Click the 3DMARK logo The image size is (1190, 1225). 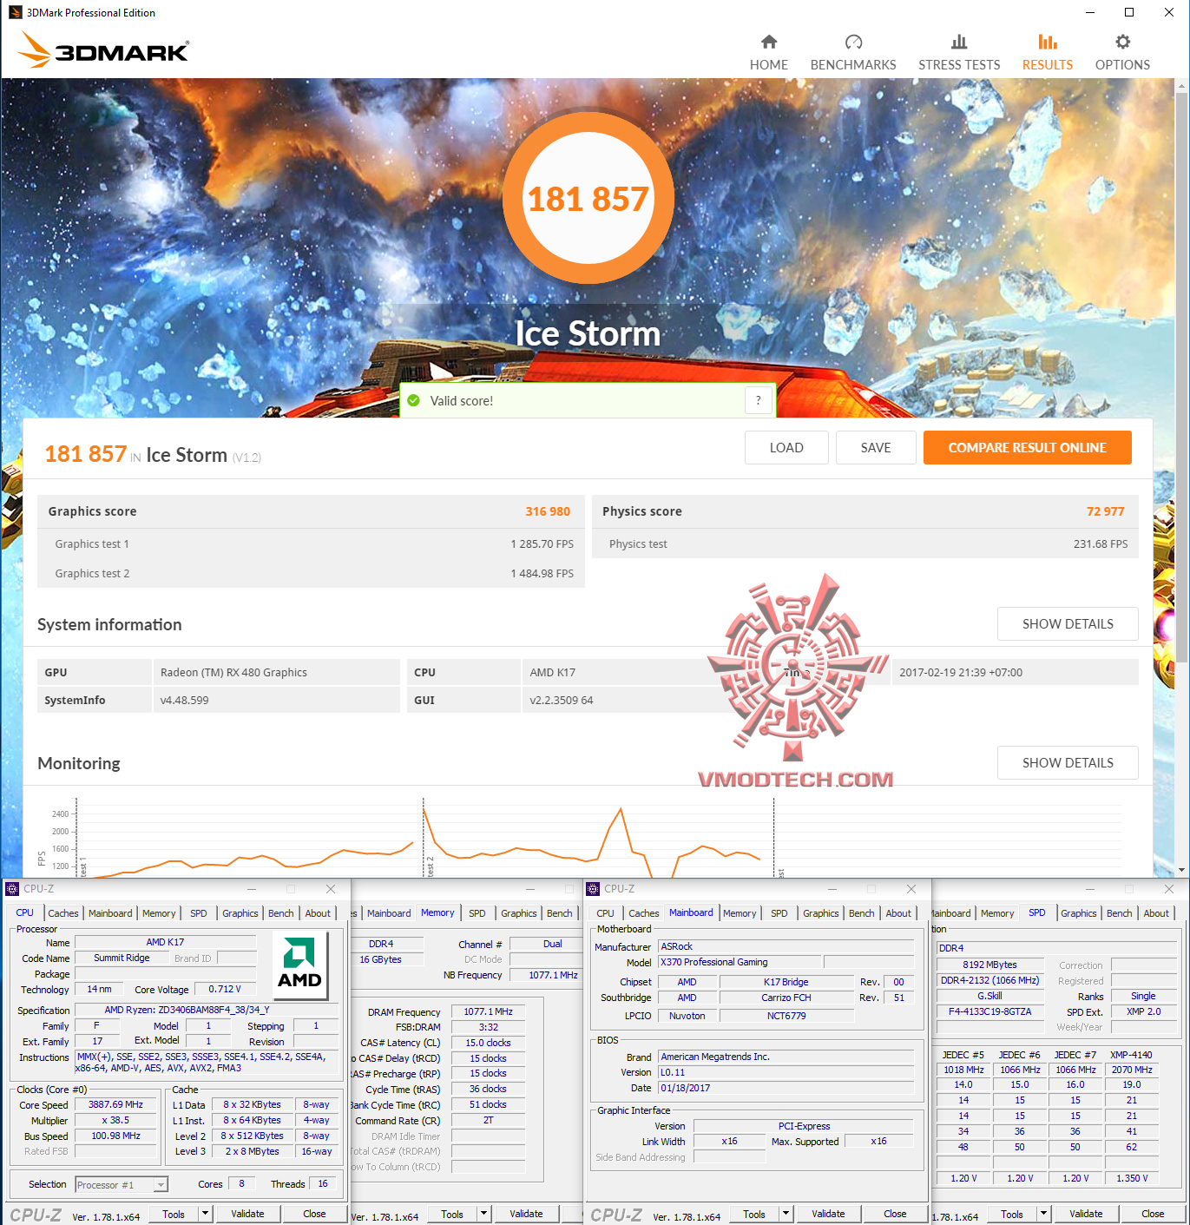point(102,49)
